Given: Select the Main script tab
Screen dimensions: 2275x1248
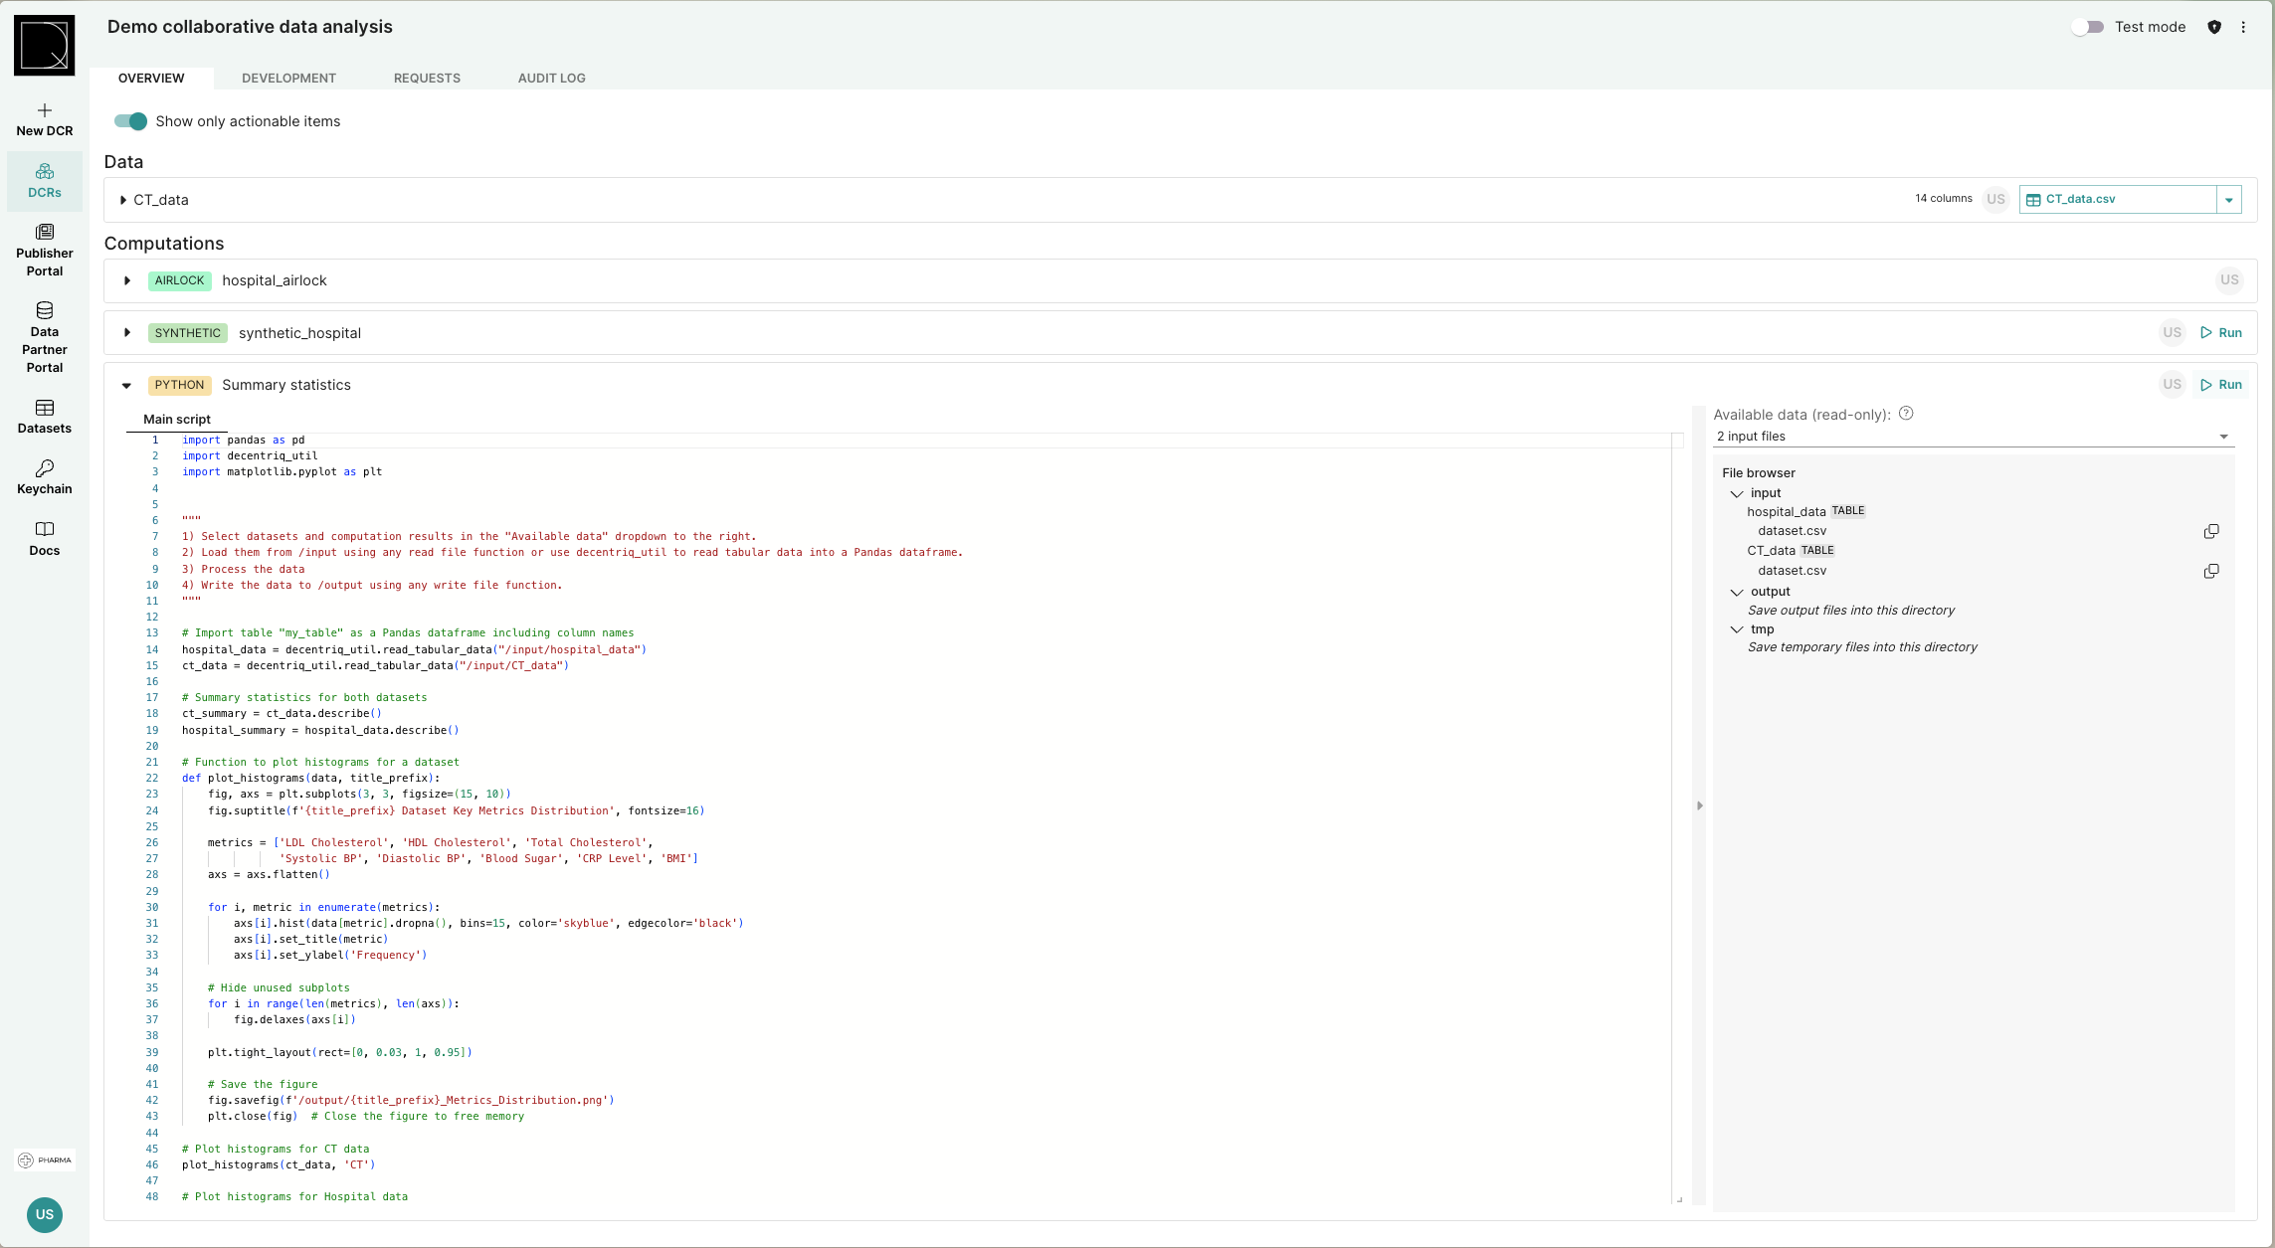Looking at the screenshot, I should (177, 419).
